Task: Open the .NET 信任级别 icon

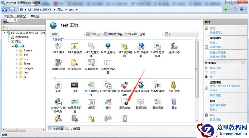Action: coord(141,47)
